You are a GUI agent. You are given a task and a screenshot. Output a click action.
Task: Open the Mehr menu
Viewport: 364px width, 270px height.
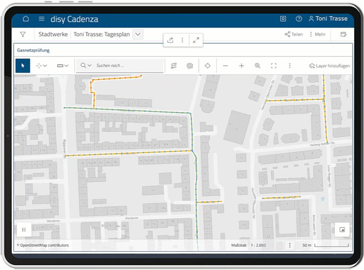tap(317, 34)
